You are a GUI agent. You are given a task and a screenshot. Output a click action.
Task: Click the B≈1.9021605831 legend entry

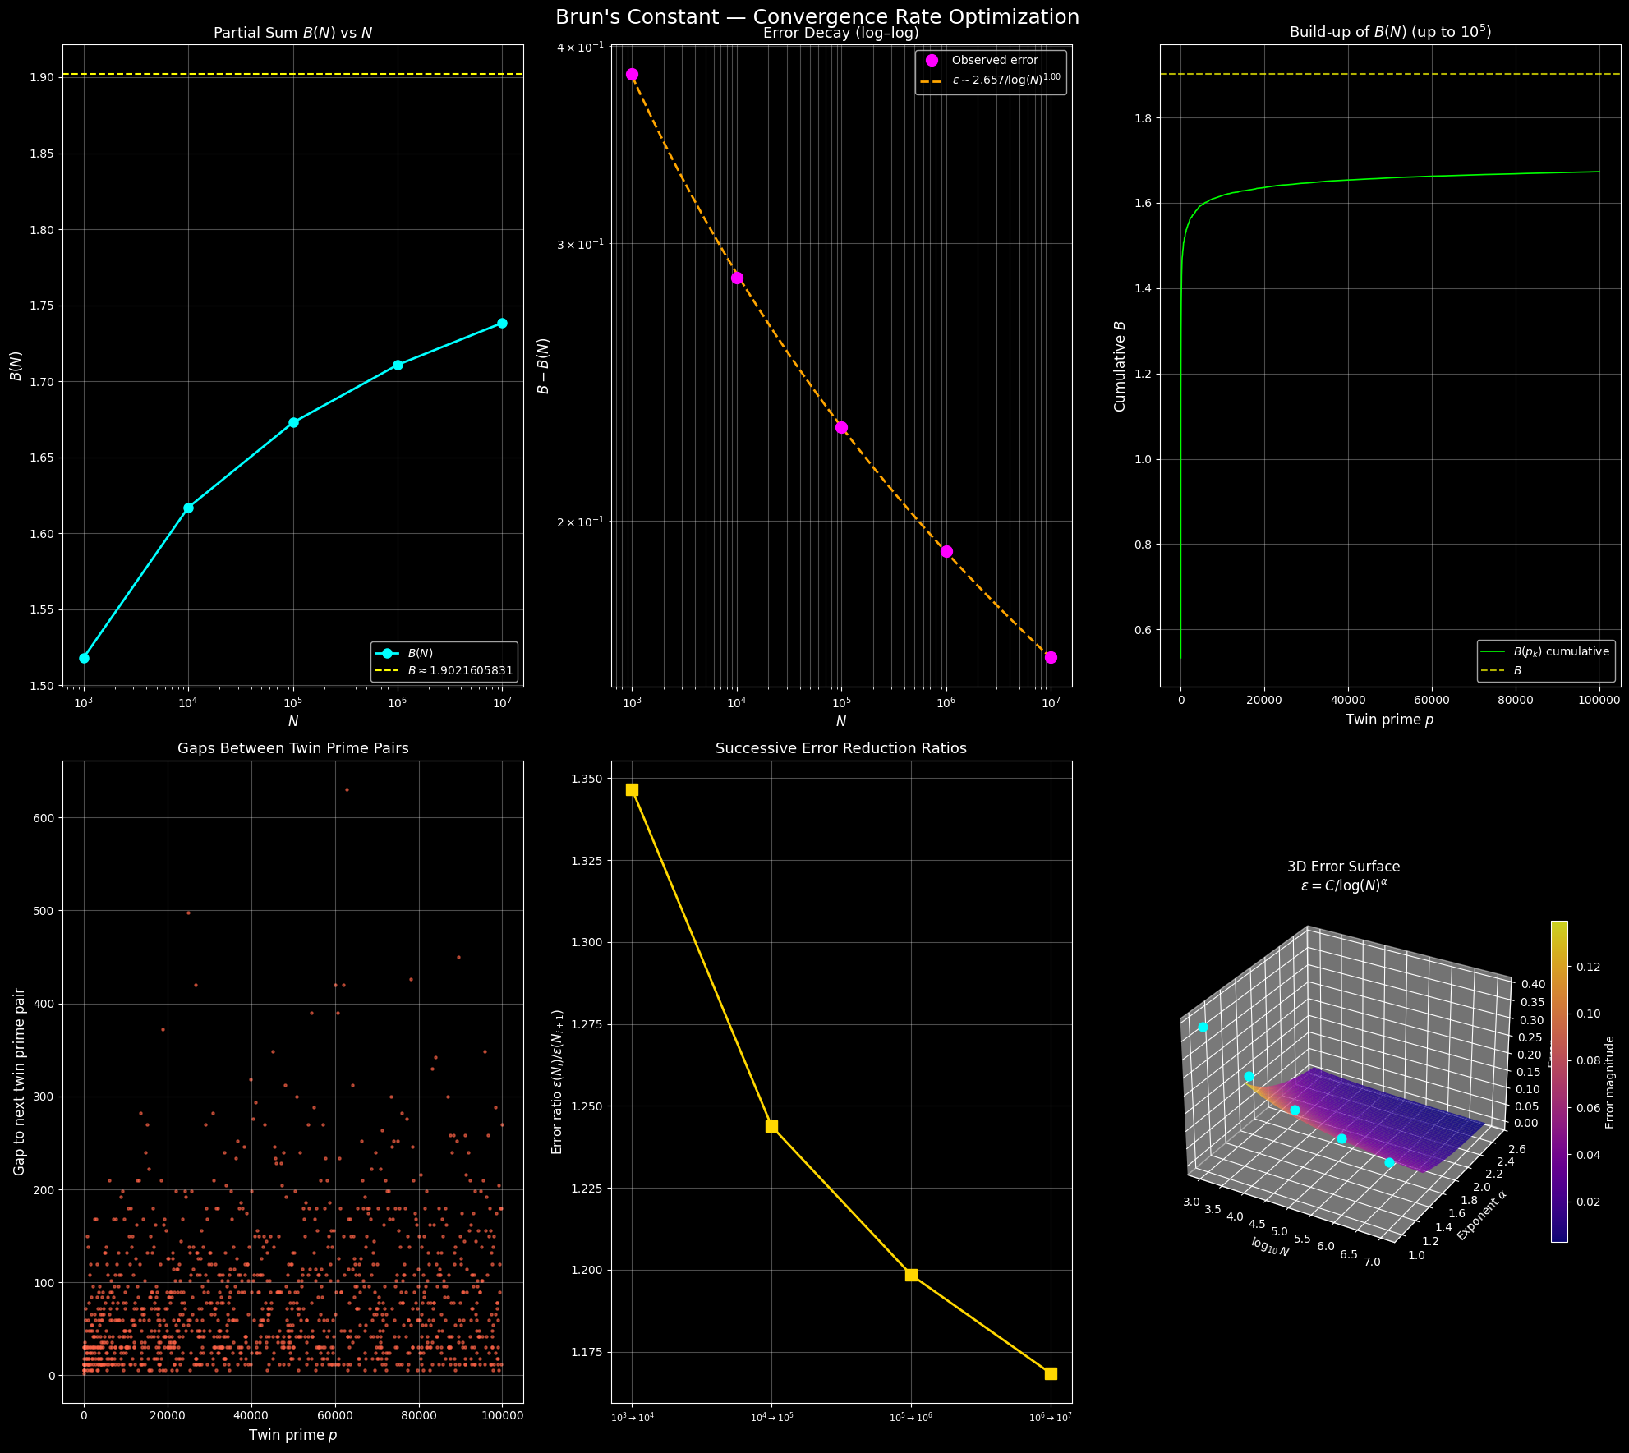click(459, 670)
